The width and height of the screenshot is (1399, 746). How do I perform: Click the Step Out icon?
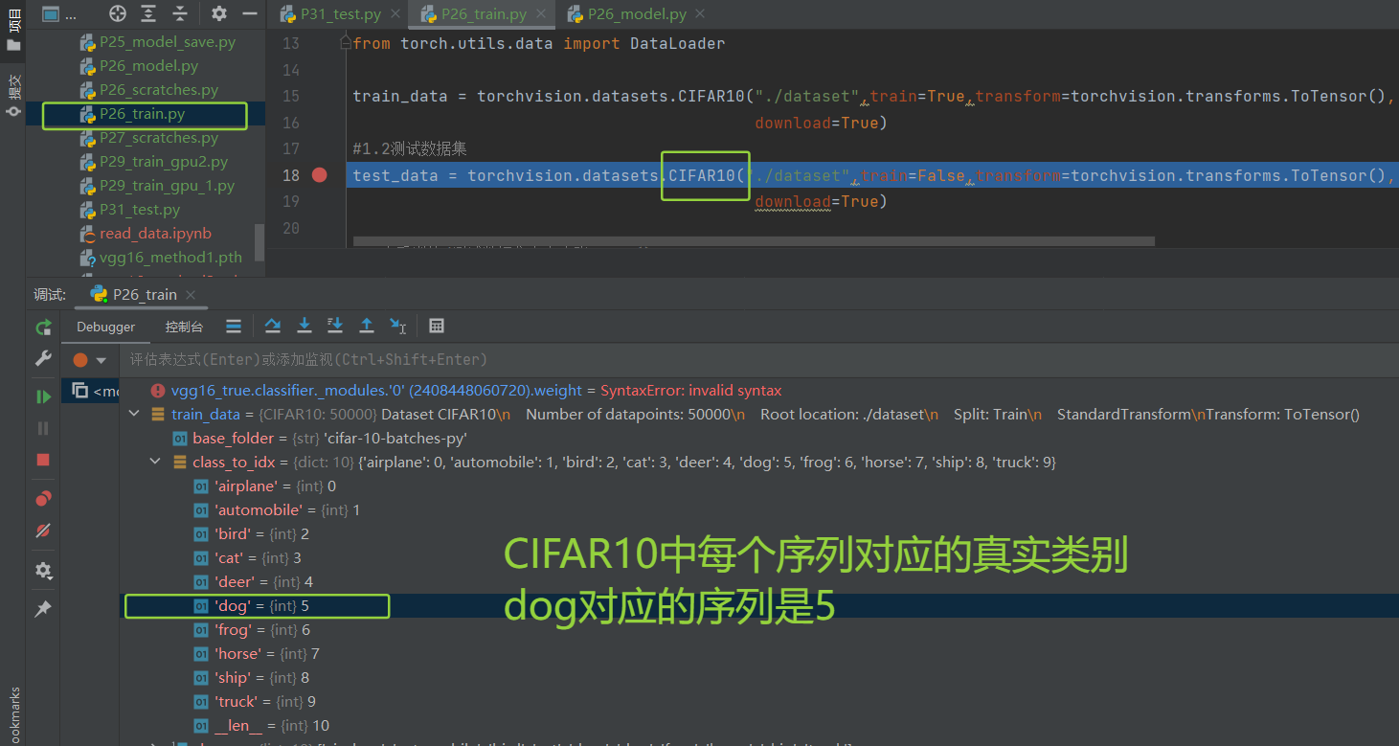click(x=367, y=326)
